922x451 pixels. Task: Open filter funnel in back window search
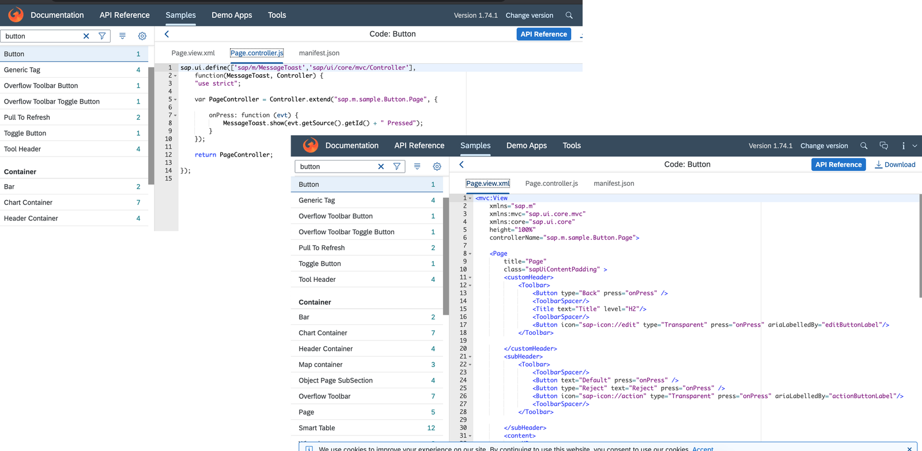(x=102, y=36)
